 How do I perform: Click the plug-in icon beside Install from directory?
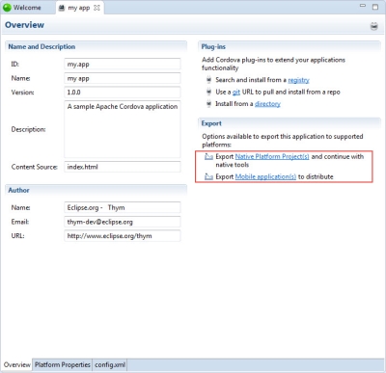208,103
